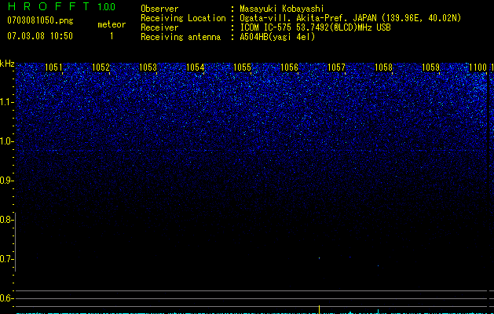Click the 1100 time axis label
Image resolution: width=494 pixels, height=314 pixels.
tap(478, 68)
